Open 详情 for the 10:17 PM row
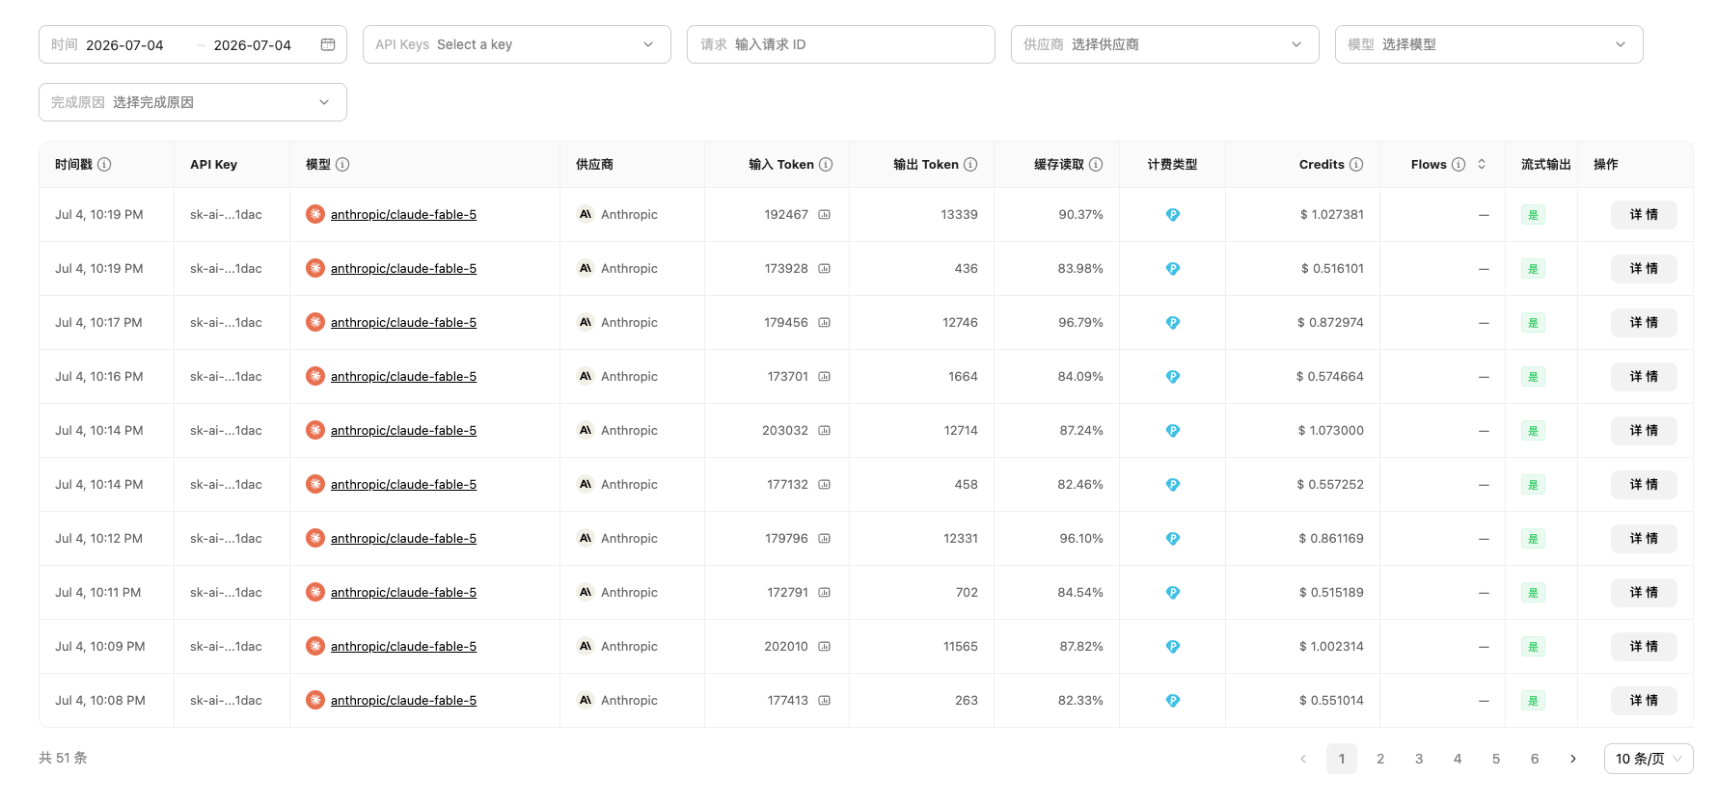Image resolution: width=1718 pixels, height=804 pixels. click(1644, 323)
